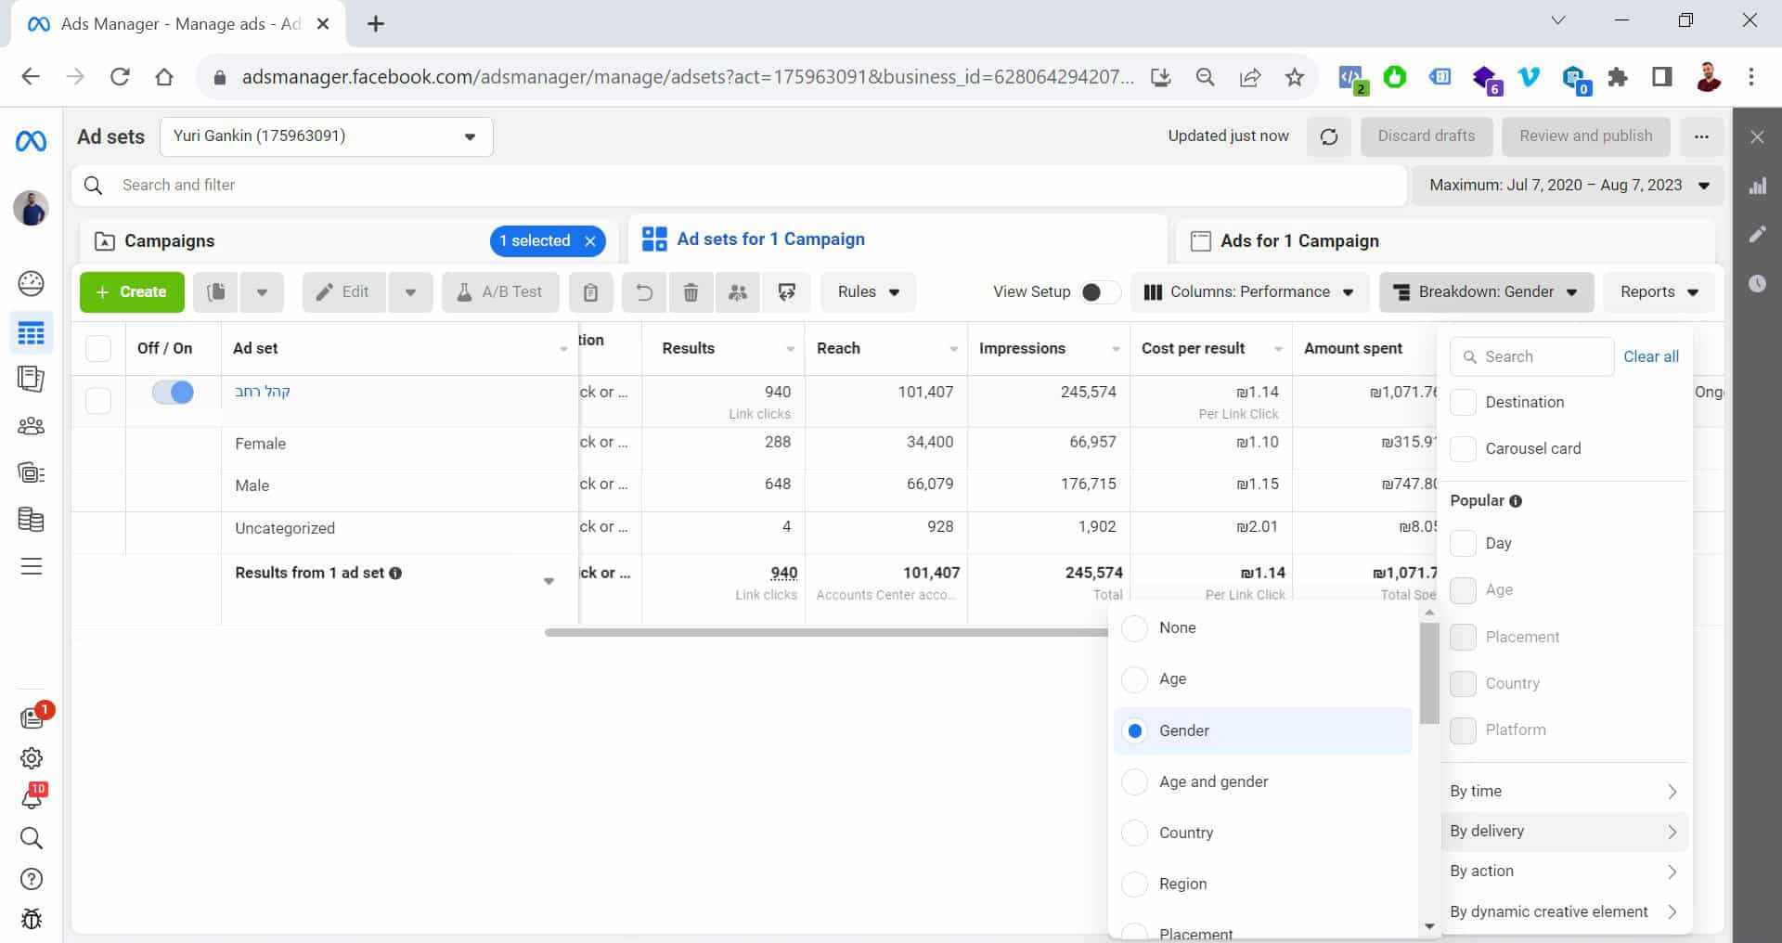Click the green Create button
This screenshot has width=1782, height=943.
(132, 292)
